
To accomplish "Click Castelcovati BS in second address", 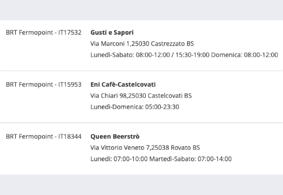I will pos(170,96).
